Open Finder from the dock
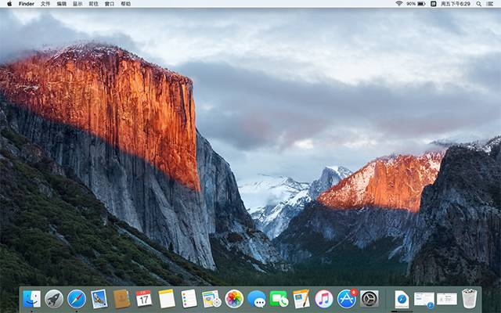 coord(32,298)
